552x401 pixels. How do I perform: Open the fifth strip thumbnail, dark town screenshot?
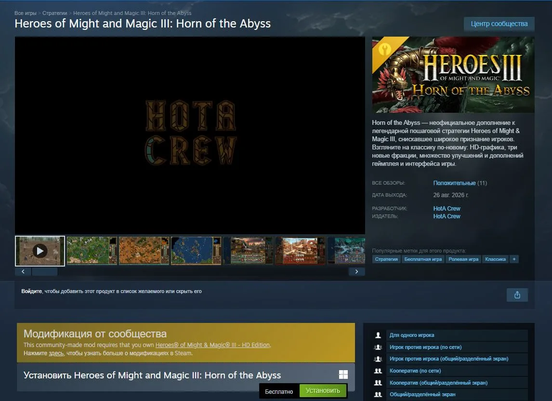tap(248, 251)
